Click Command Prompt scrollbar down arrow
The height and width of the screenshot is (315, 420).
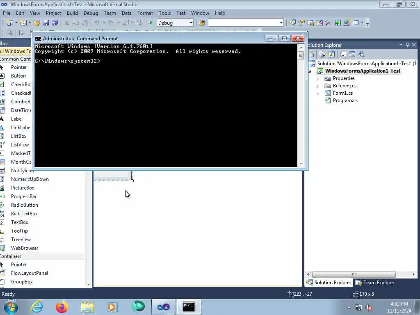[x=301, y=163]
